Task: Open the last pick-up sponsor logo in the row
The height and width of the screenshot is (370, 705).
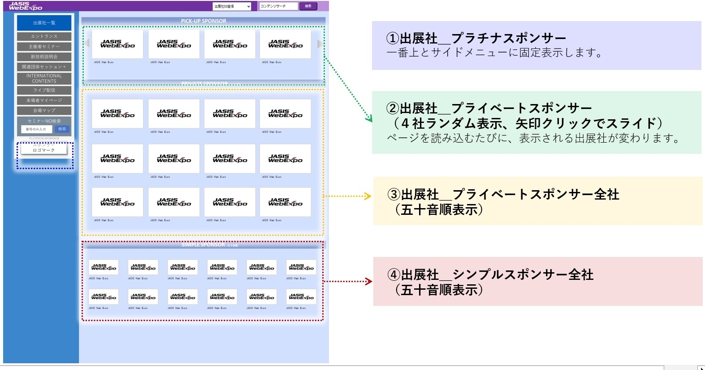Action: (x=285, y=44)
